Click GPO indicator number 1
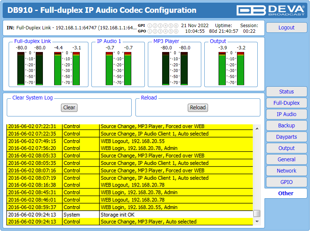This screenshot has height=231, width=310. (x=150, y=31)
